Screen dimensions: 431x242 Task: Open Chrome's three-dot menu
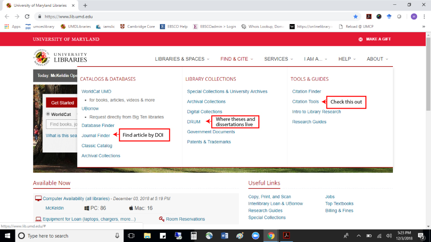424,16
